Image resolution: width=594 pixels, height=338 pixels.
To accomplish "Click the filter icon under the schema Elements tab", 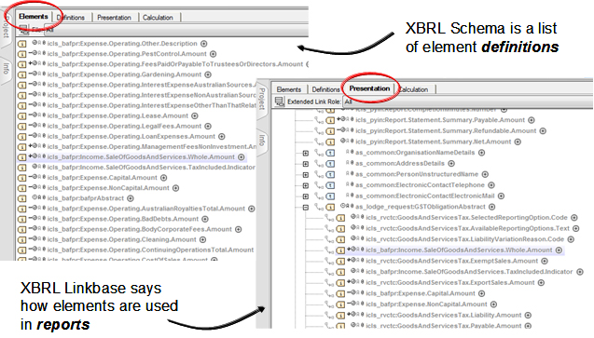I will [23, 29].
